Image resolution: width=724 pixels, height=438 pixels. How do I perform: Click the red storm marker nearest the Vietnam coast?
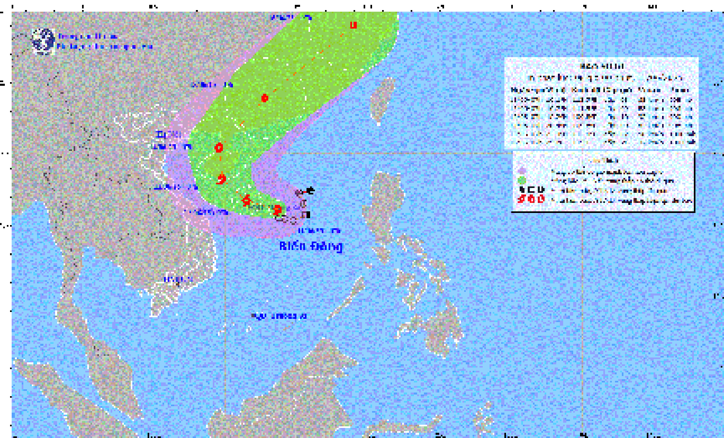(221, 178)
